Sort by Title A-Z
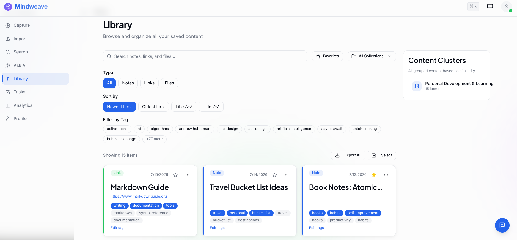Viewport: 517px width, 240px height. 184,107
